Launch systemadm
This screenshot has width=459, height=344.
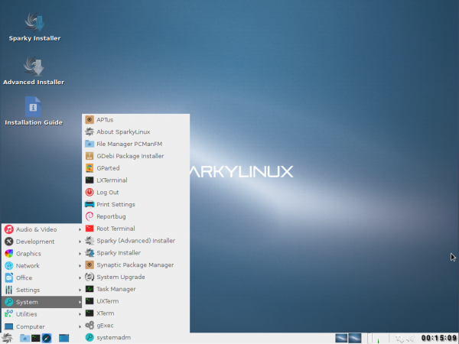click(x=136, y=338)
